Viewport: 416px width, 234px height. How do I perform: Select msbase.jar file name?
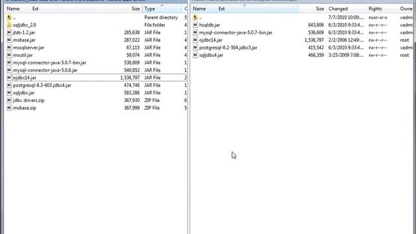[x=24, y=40]
